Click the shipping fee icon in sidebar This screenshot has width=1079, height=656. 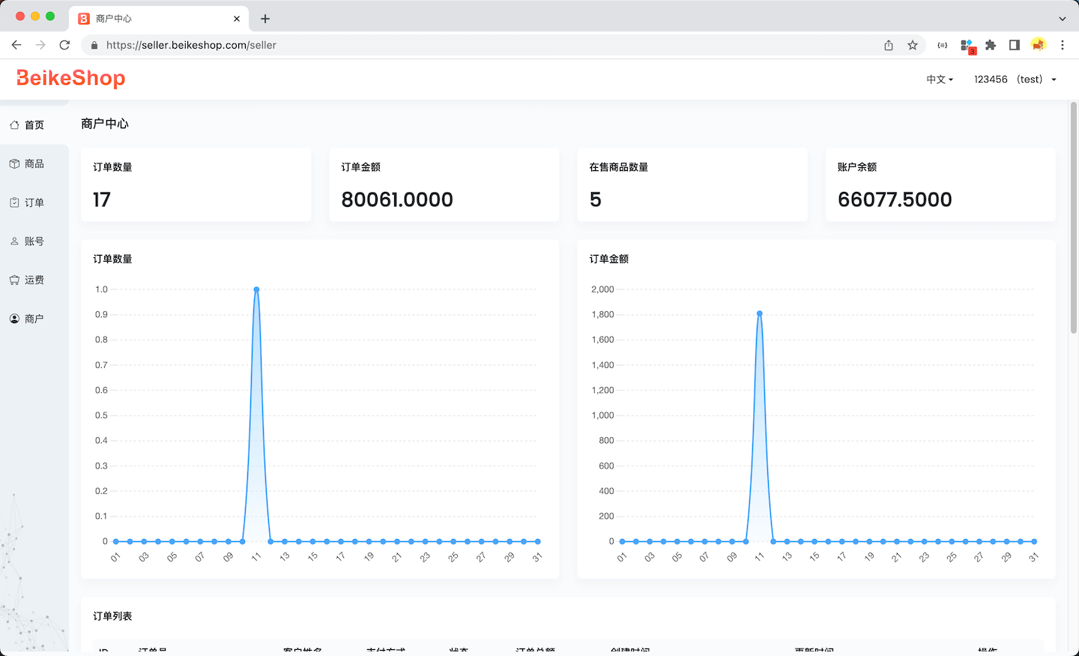point(14,280)
